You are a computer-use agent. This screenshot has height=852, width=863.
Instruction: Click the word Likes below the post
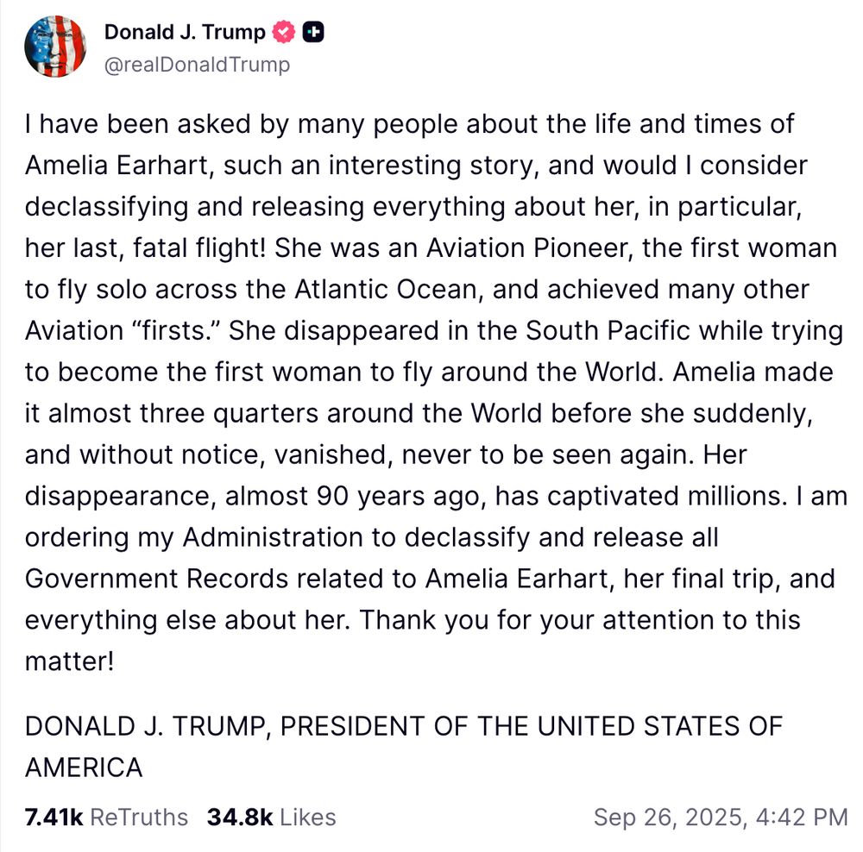click(307, 817)
